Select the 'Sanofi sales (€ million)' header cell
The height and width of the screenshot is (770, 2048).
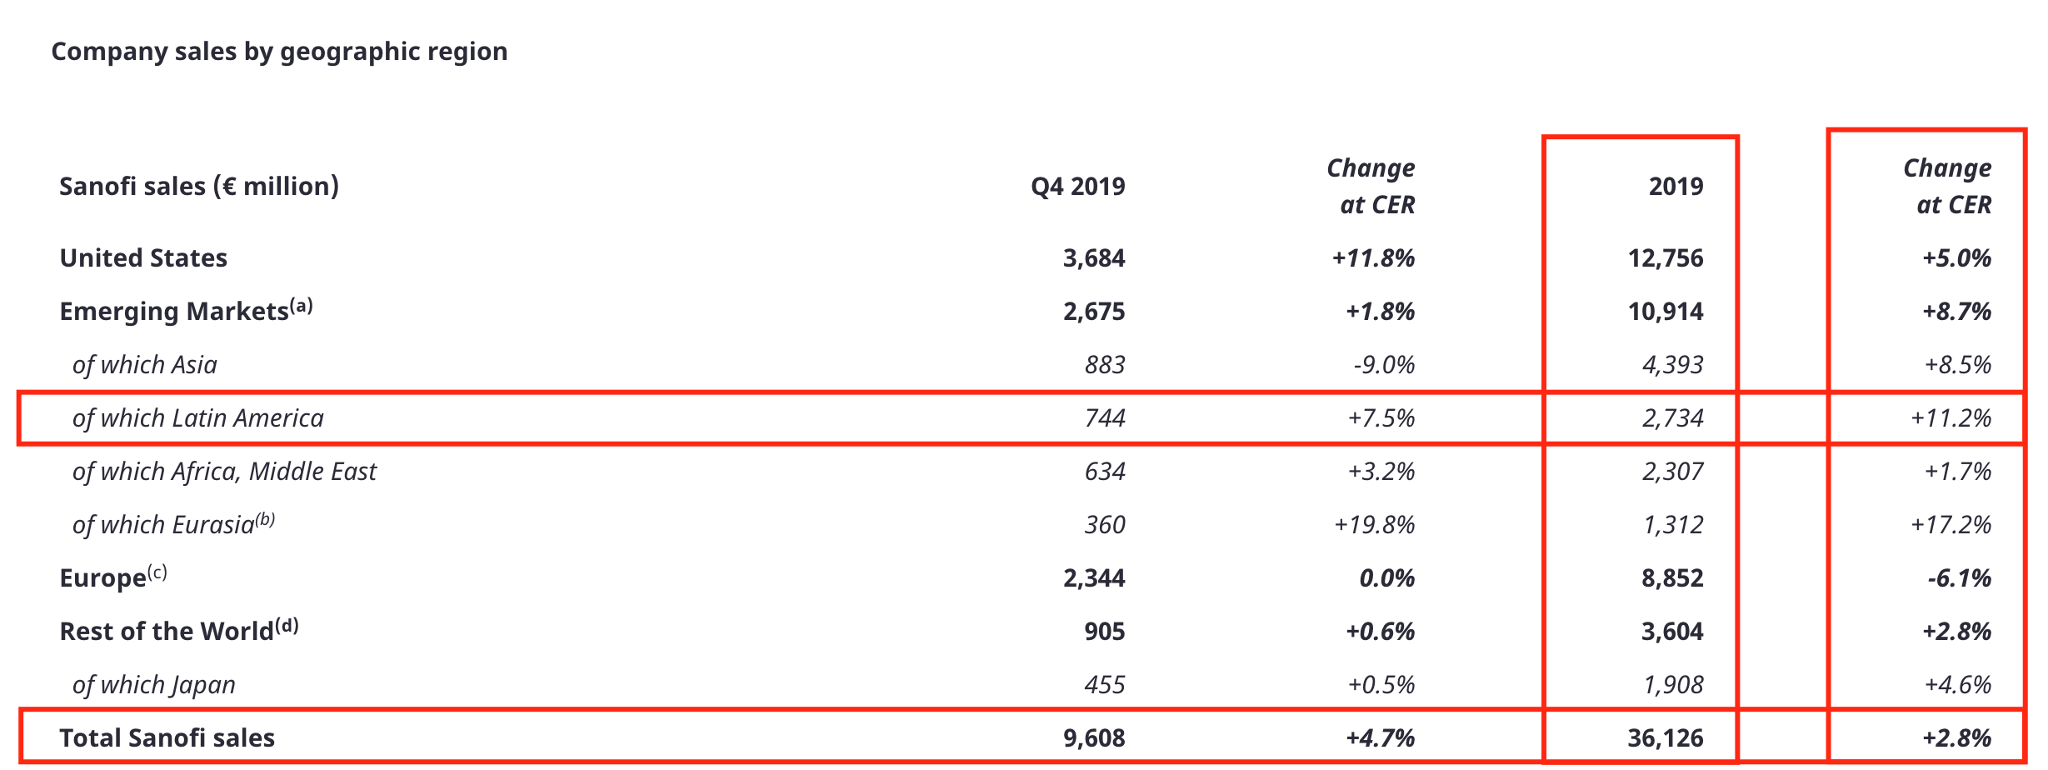pyautogui.click(x=199, y=186)
